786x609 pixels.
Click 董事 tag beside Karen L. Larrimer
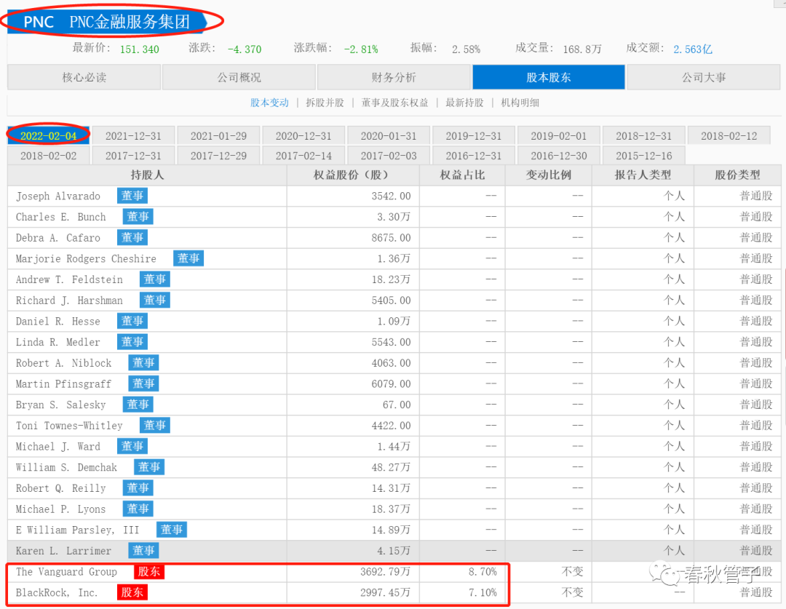(x=143, y=551)
